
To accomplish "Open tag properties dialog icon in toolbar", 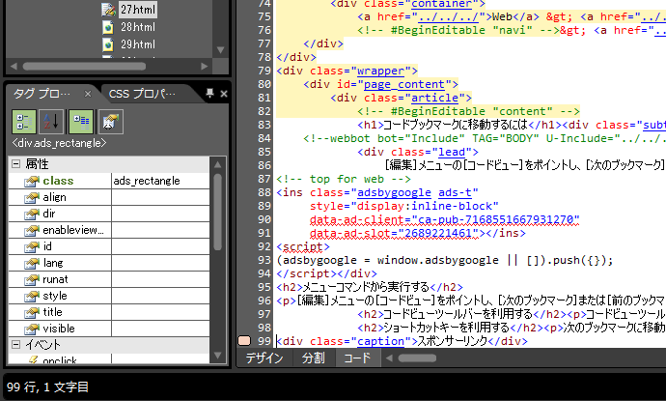I will 110,122.
